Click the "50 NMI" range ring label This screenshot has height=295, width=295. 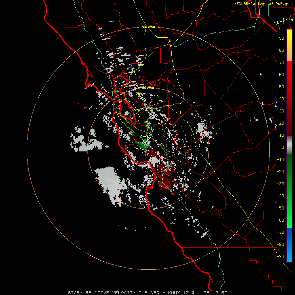point(148,88)
